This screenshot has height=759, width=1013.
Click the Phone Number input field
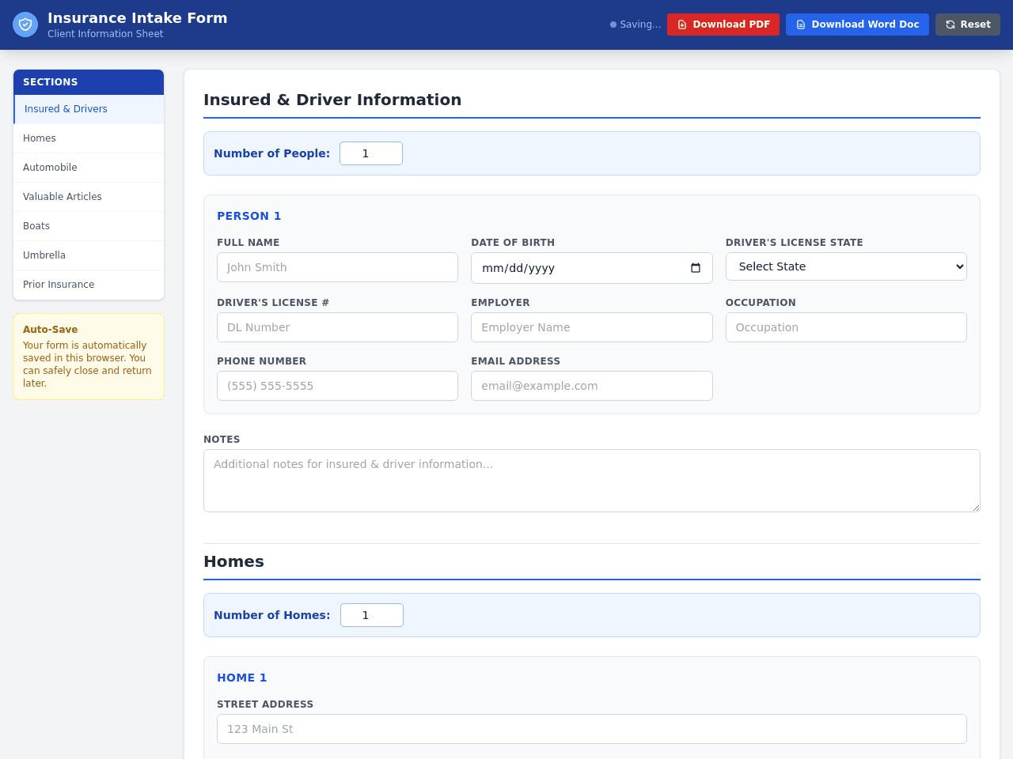[337, 386]
